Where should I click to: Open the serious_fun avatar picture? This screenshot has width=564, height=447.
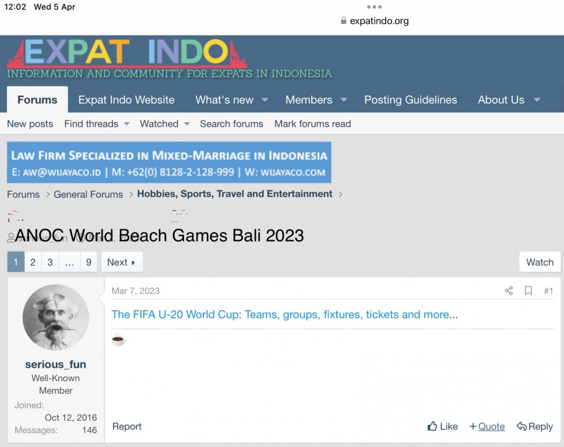[56, 318]
